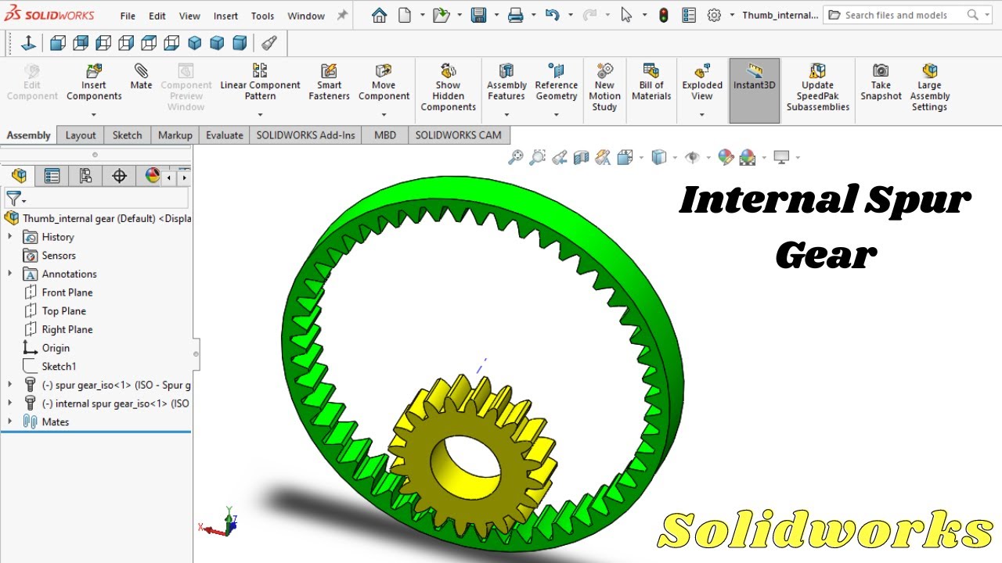This screenshot has width=1002, height=563.
Task: Open Exploded View dropdown arrow
Action: coord(702,115)
